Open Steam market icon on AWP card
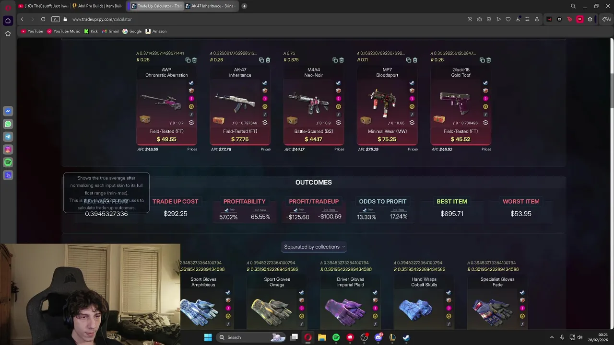Screen dimensions: 614x345 click(x=191, y=83)
